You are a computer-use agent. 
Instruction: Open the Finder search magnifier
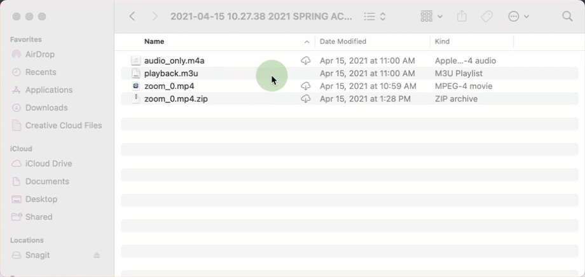[567, 17]
